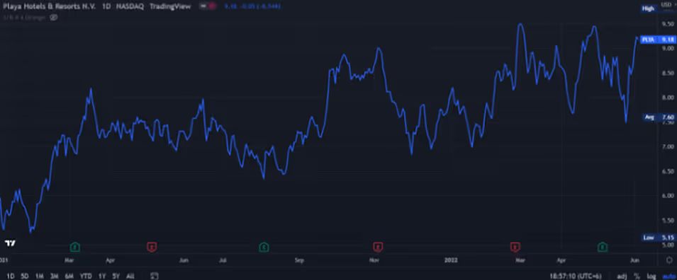Open the Go to date calendar icon
Screen dimensions: 677x280
pos(155,276)
